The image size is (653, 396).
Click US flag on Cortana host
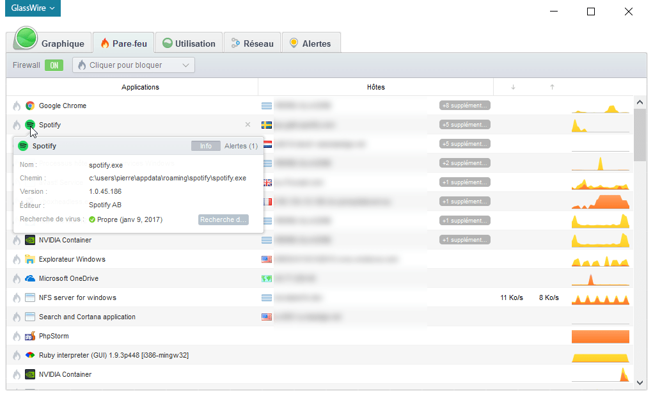coord(267,317)
